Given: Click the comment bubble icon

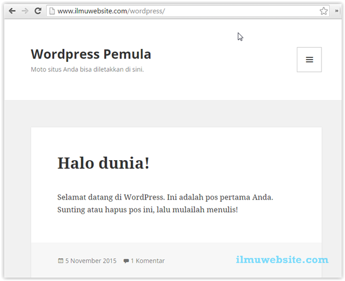Looking at the screenshot, I should [126, 261].
